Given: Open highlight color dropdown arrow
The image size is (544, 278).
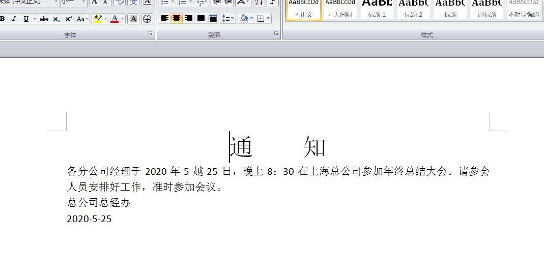Looking at the screenshot, I should 105,19.
